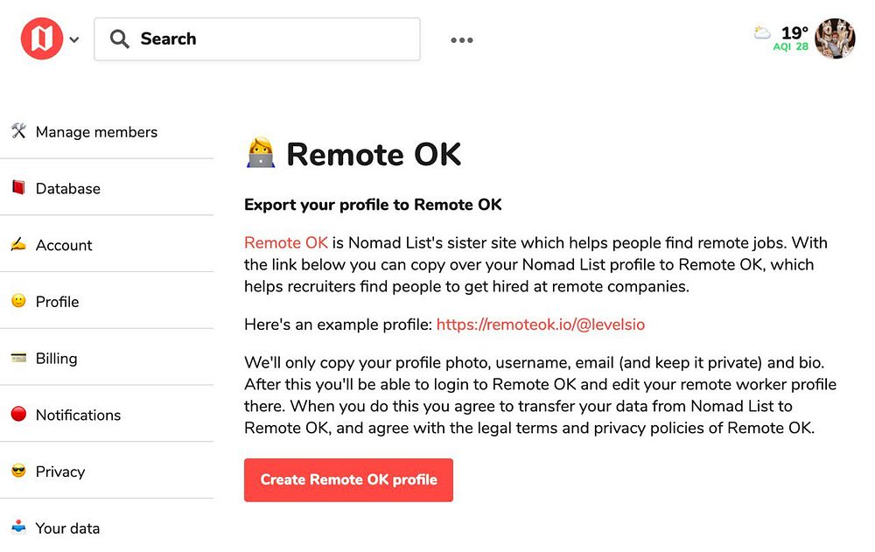The width and height of the screenshot is (875, 552).
Task: Click the smiley face Profile icon
Action: coord(18,302)
